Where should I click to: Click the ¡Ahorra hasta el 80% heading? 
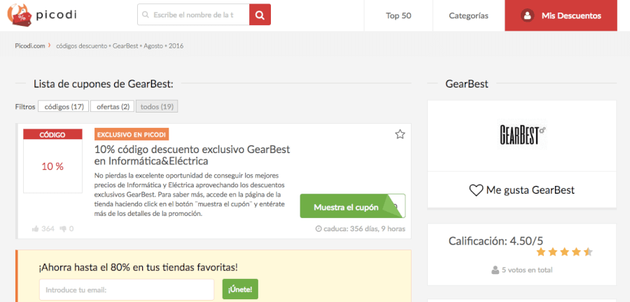coord(138,267)
